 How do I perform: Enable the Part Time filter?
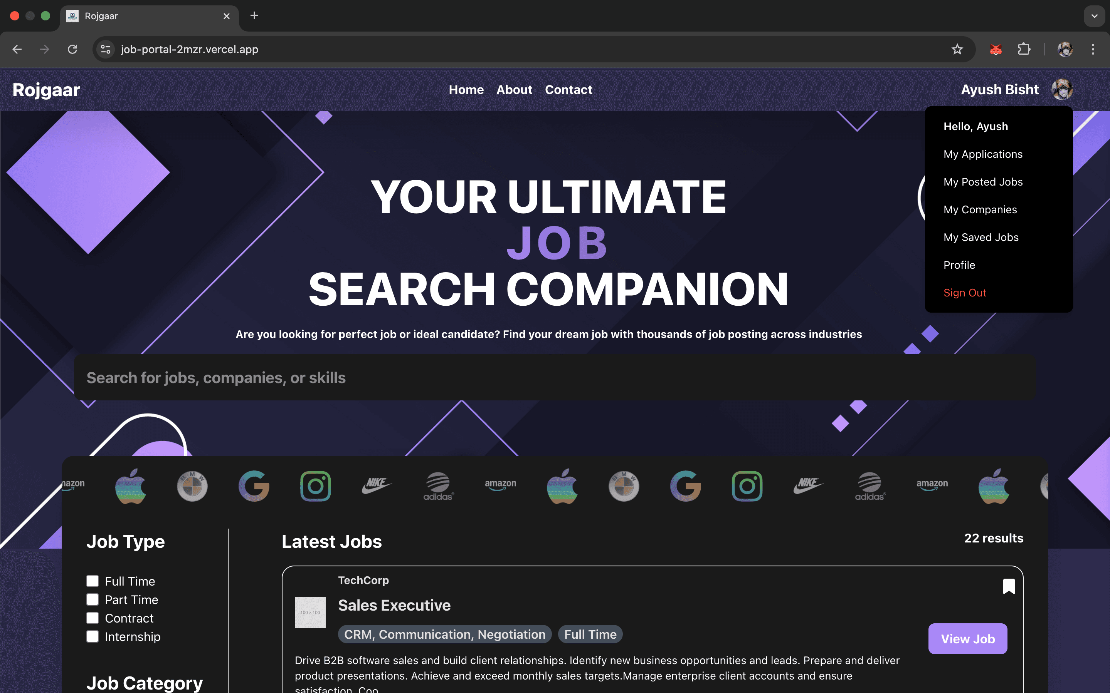tap(92, 599)
